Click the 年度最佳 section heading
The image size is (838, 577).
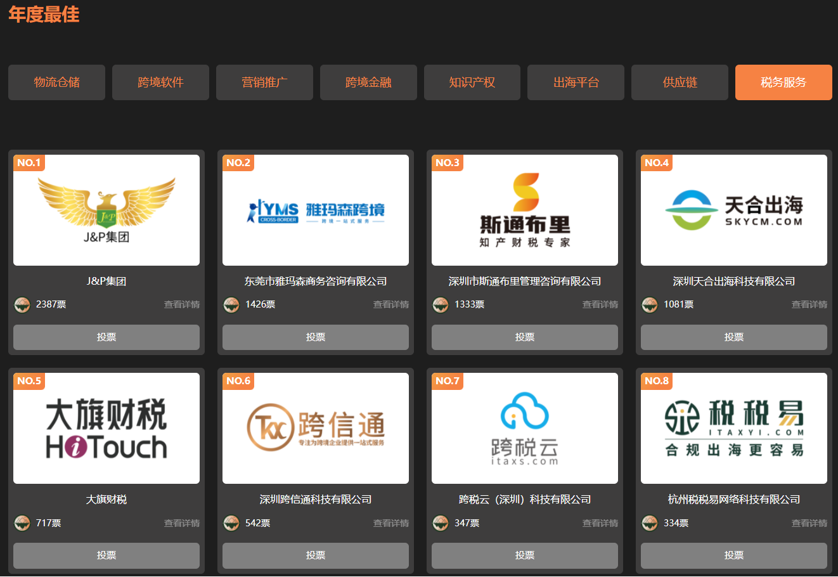coord(44,14)
